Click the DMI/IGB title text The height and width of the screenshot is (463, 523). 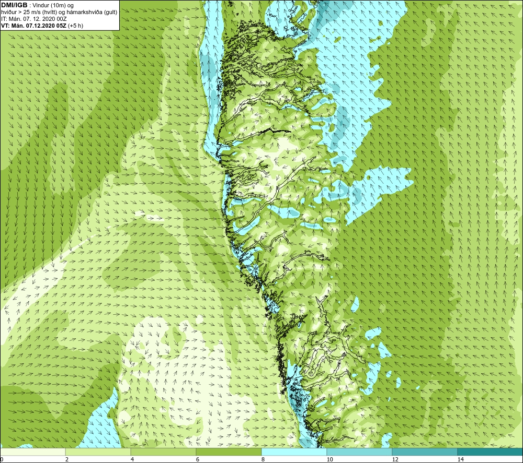tap(14, 5)
